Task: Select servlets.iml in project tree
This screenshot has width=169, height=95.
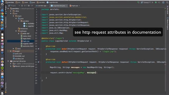Action: (x=18, y=59)
